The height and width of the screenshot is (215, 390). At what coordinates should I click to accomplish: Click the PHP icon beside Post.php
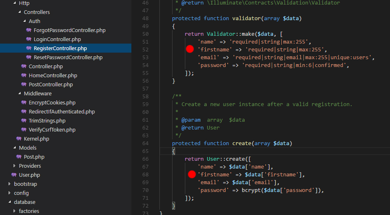point(19,157)
